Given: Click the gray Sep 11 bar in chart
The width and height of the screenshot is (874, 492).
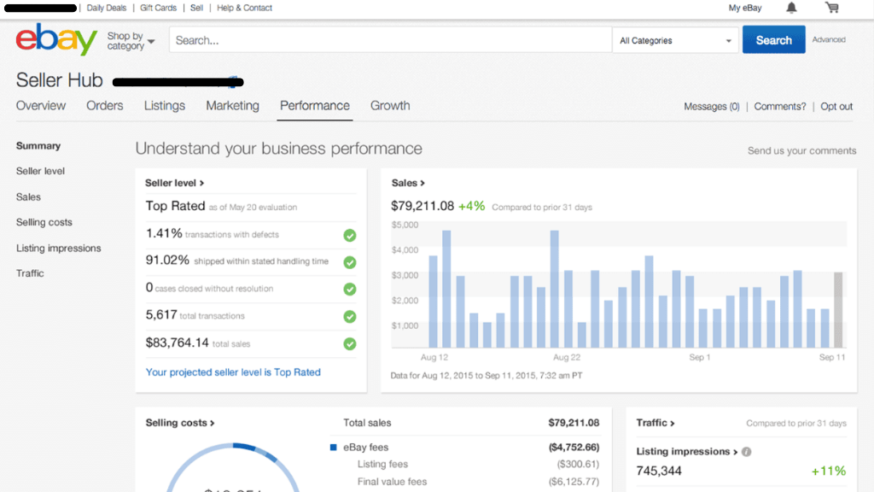Looking at the screenshot, I should [x=838, y=310].
